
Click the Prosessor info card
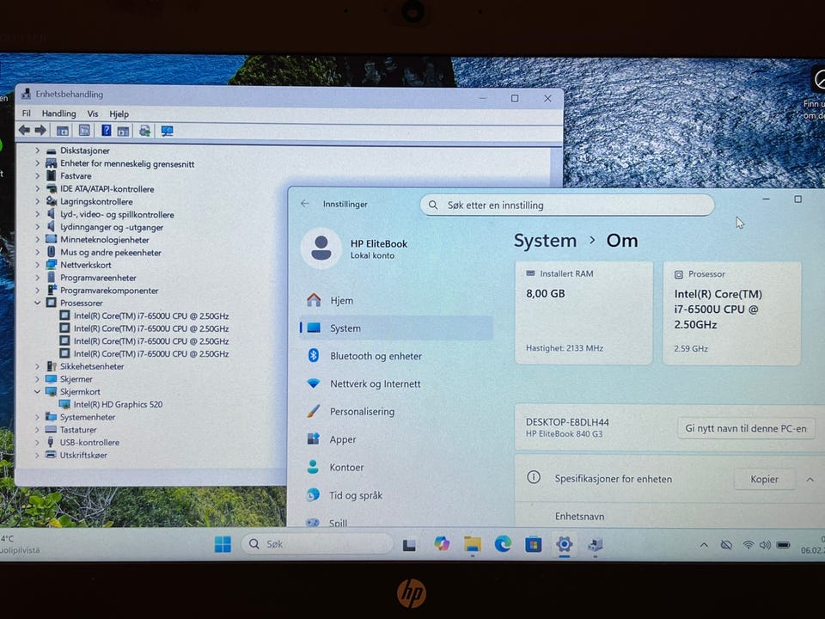click(x=732, y=313)
